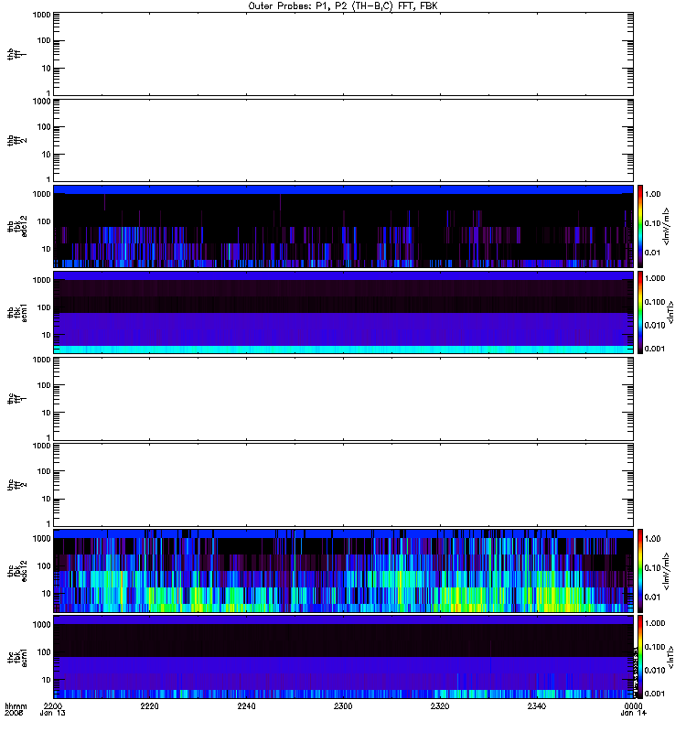Click inside the 'thc fbk scm1' spectrogram
This screenshot has width=686, height=732.
[343, 657]
